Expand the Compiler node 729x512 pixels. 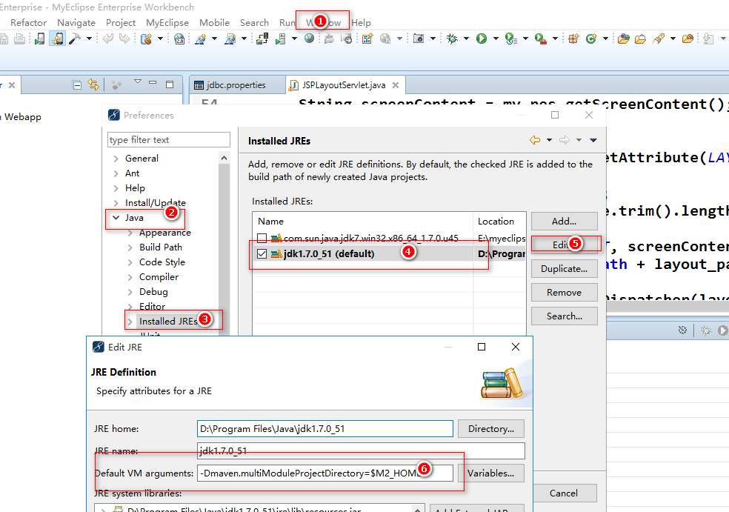pos(130,277)
